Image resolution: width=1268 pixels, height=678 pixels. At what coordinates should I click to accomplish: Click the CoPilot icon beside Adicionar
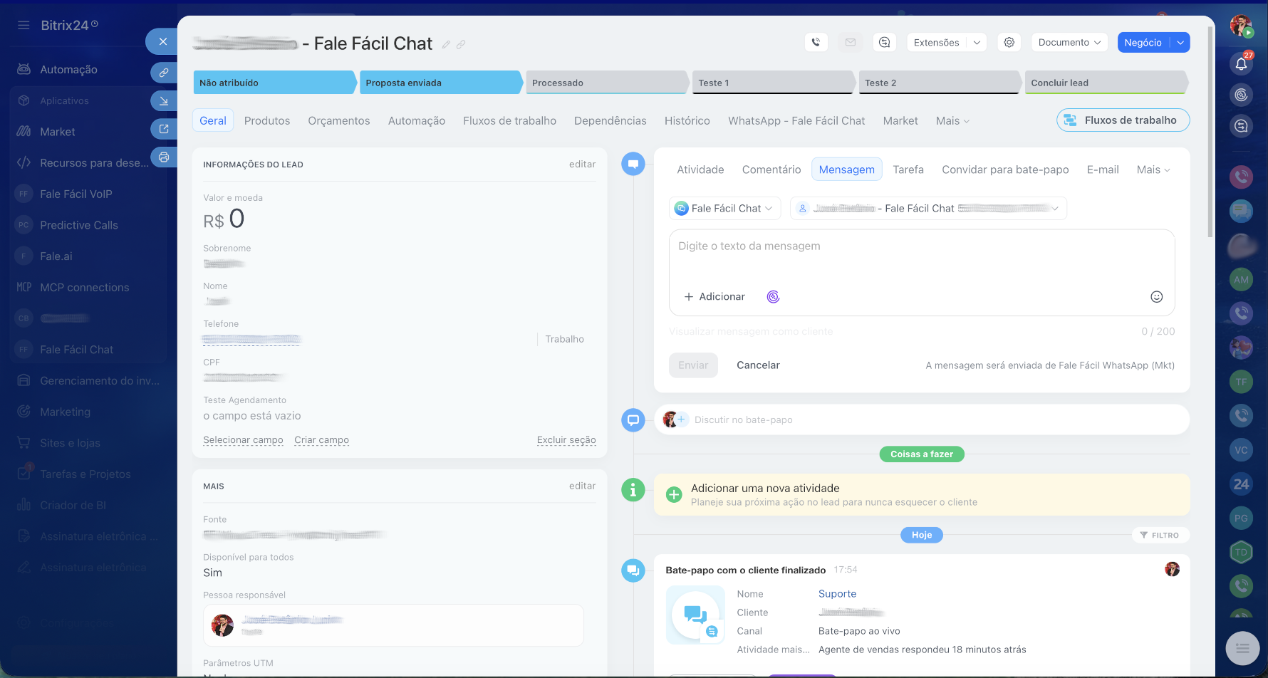click(x=773, y=297)
